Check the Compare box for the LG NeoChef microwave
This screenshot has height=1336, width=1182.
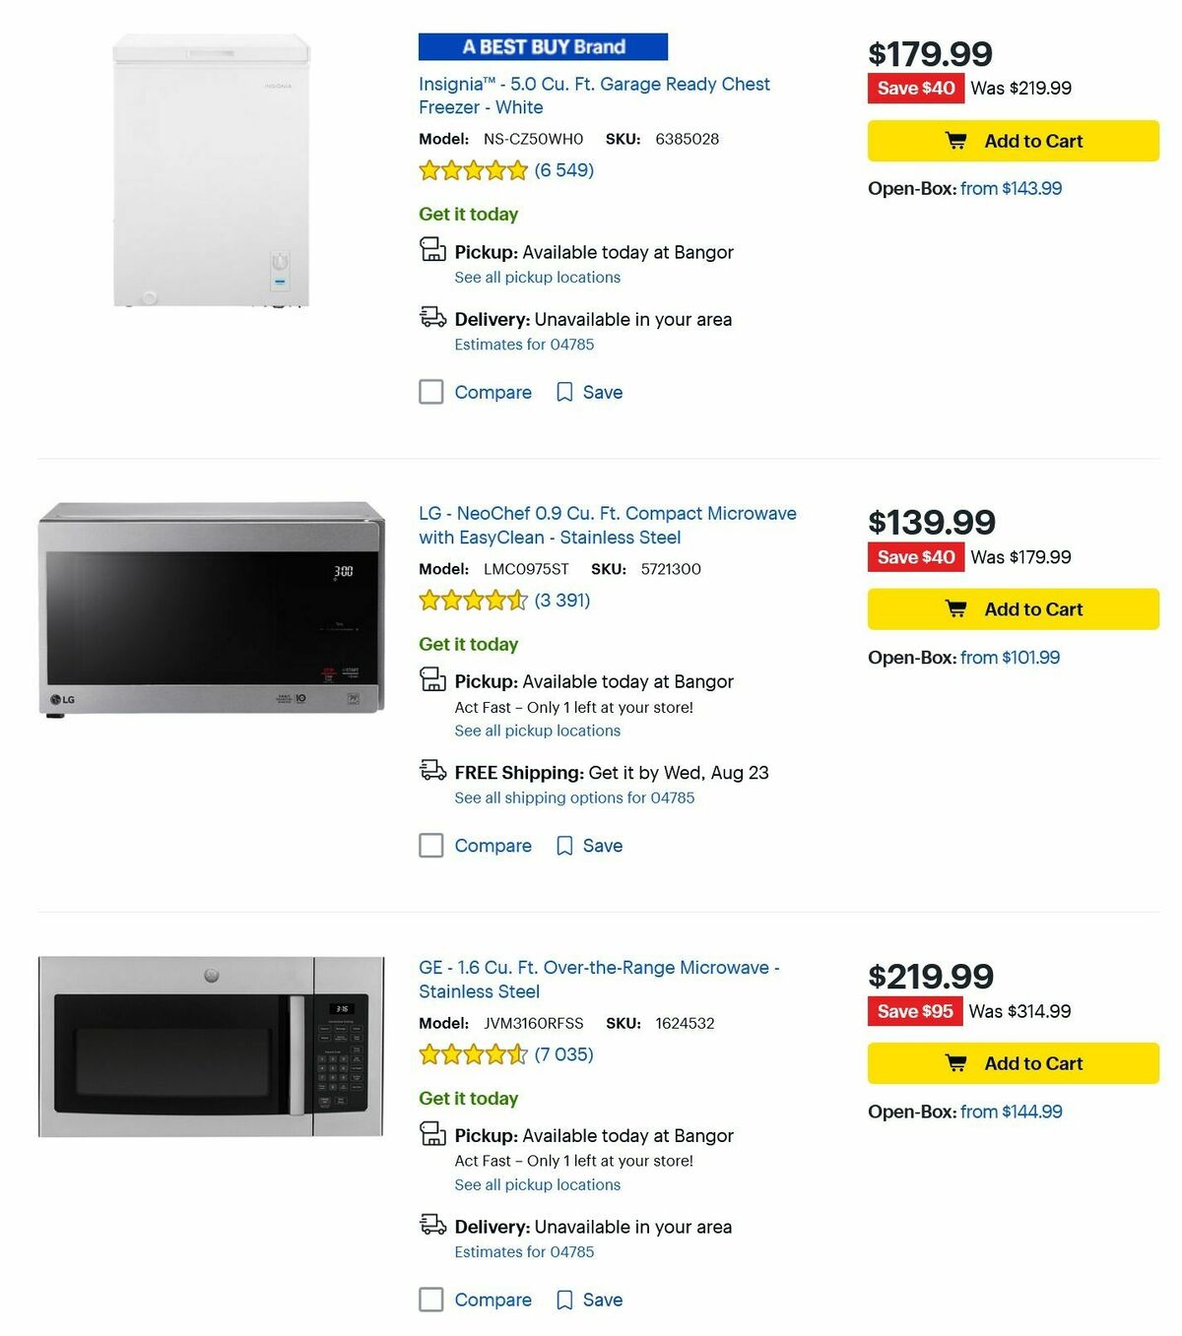click(x=431, y=845)
